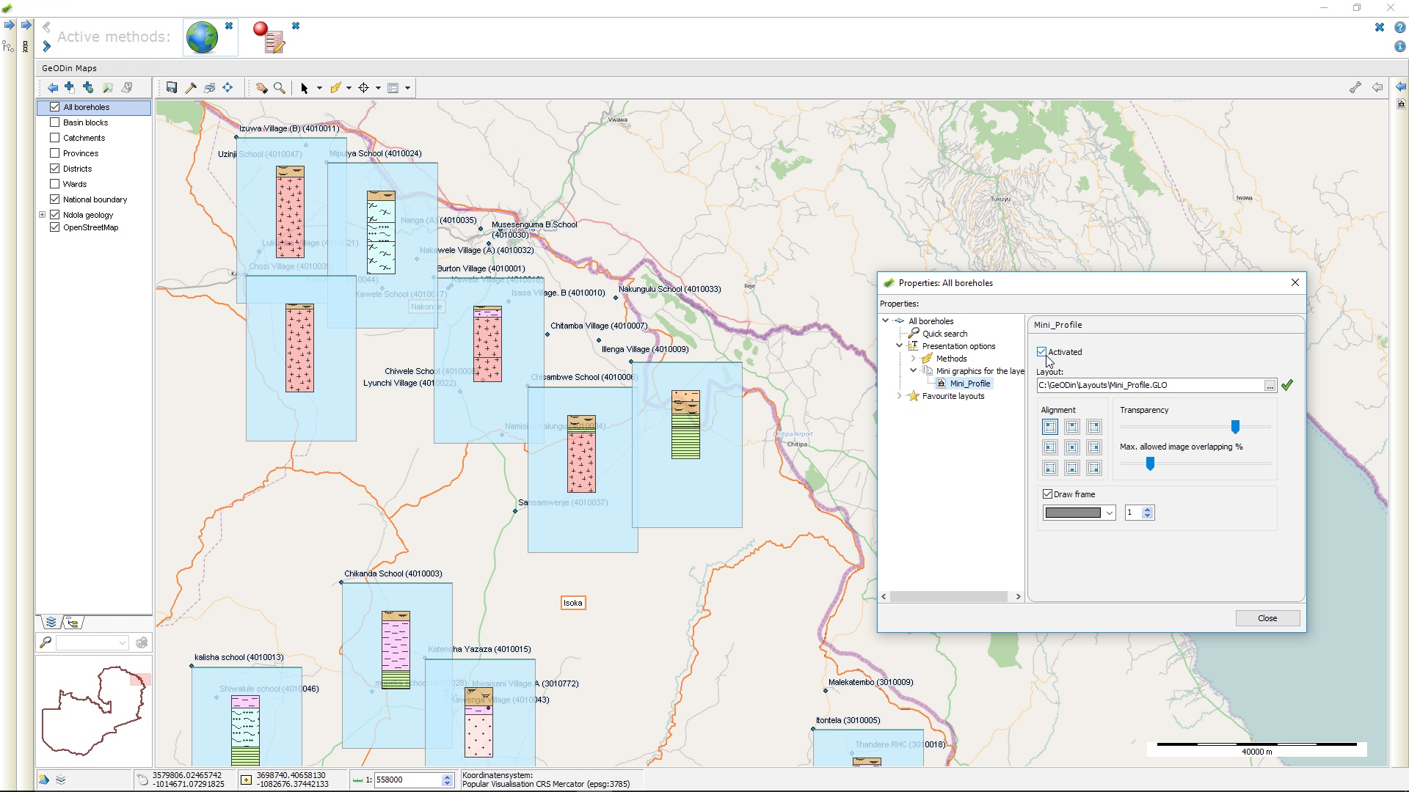Select the arrow selection tool
This screenshot has height=792, width=1409.
(305, 87)
